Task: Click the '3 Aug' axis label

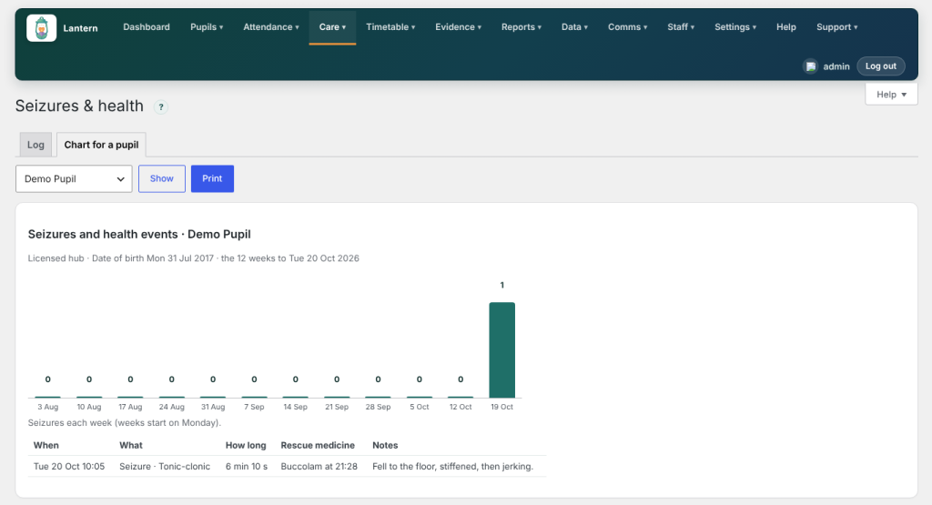Action: 47,407
